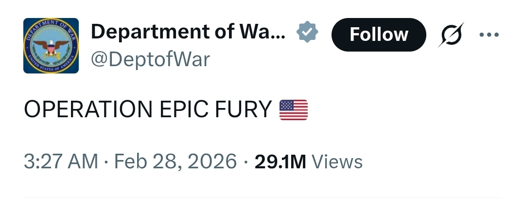Click the word FURY in the post
This screenshot has width=525, height=198.
pyautogui.click(x=244, y=109)
